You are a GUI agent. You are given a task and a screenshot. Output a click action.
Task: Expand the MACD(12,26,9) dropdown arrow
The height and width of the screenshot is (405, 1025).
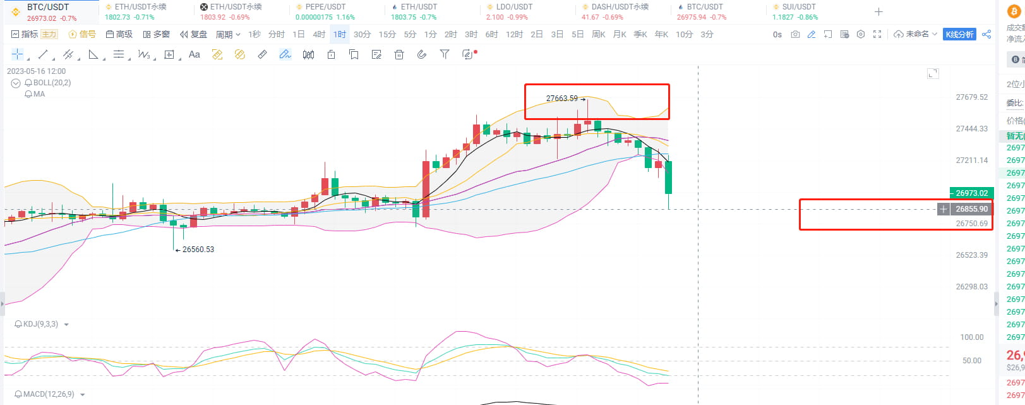82,395
